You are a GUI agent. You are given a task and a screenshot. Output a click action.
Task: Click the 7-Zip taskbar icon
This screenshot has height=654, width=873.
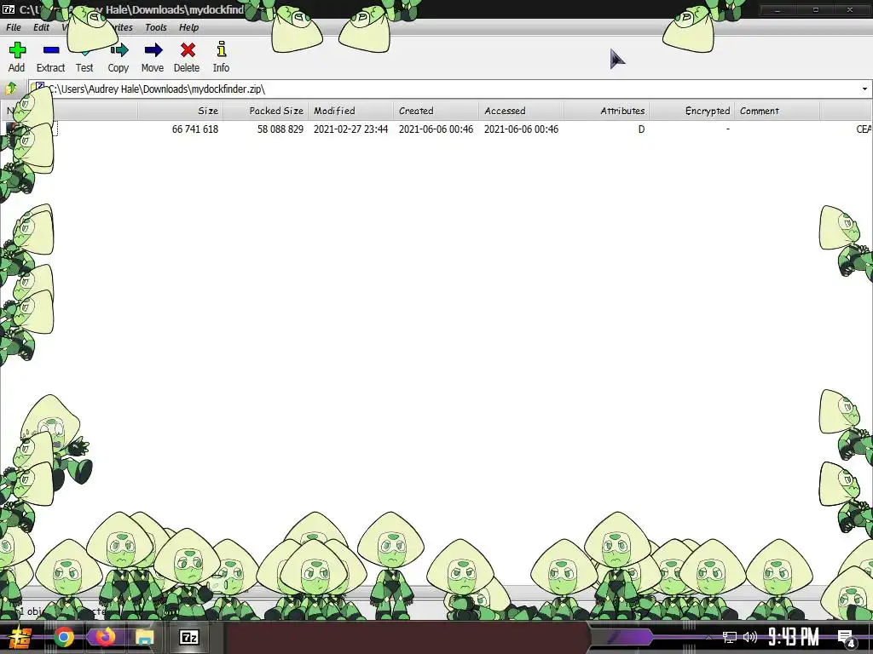pos(188,637)
